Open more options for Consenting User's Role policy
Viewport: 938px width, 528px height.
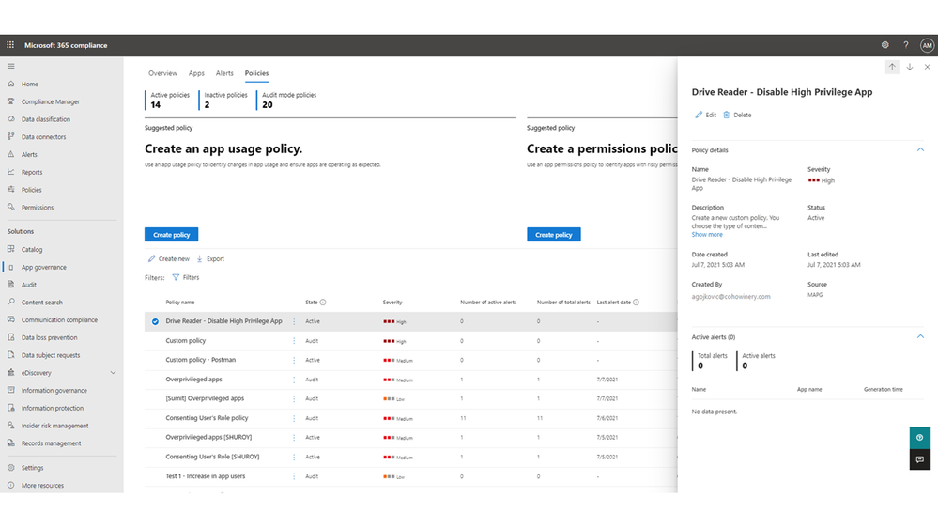coord(294,418)
